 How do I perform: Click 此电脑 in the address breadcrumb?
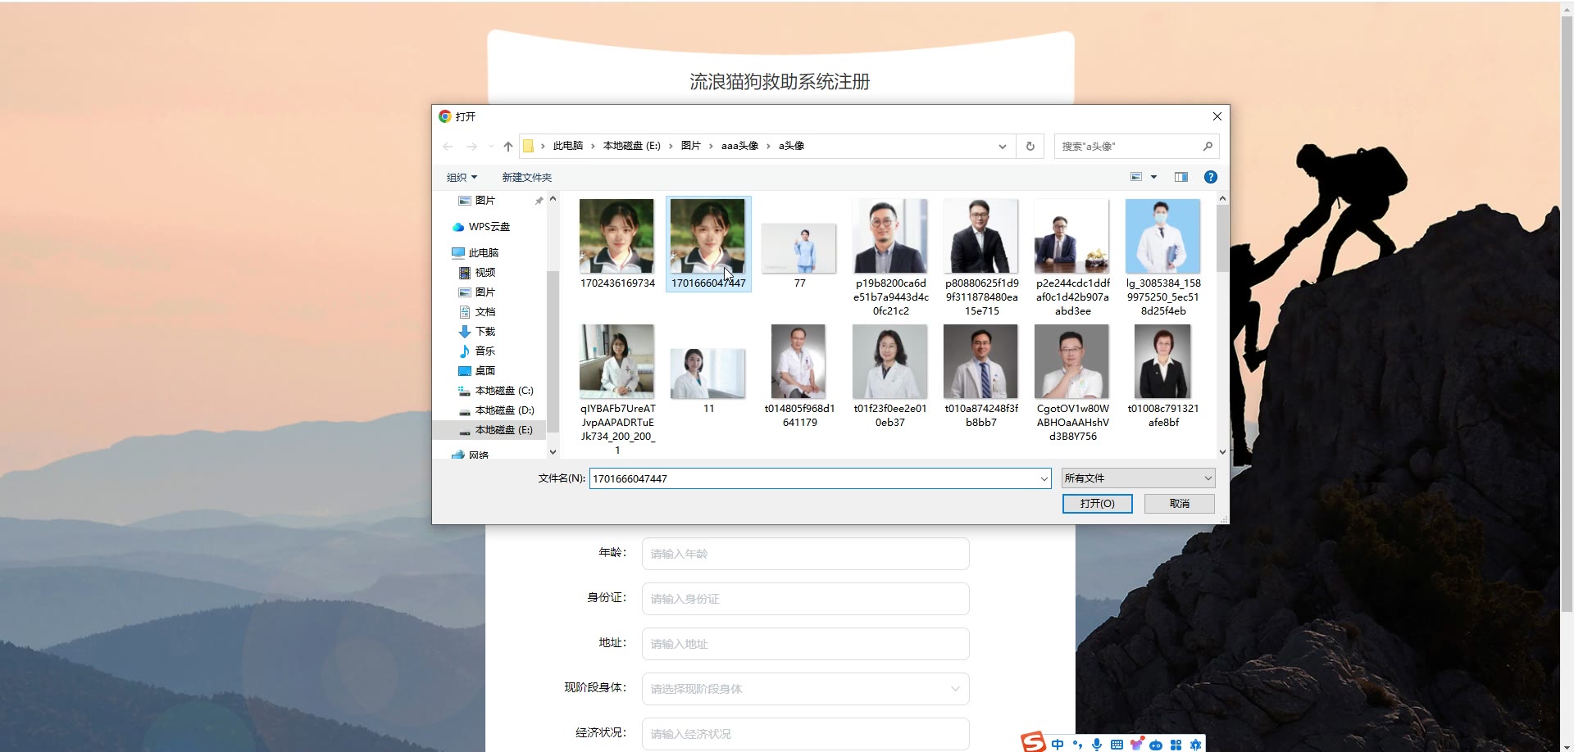[567, 146]
